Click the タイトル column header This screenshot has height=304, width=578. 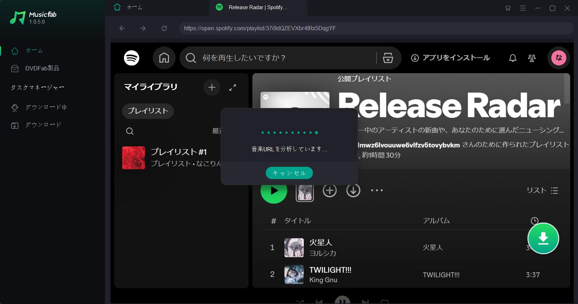click(297, 221)
